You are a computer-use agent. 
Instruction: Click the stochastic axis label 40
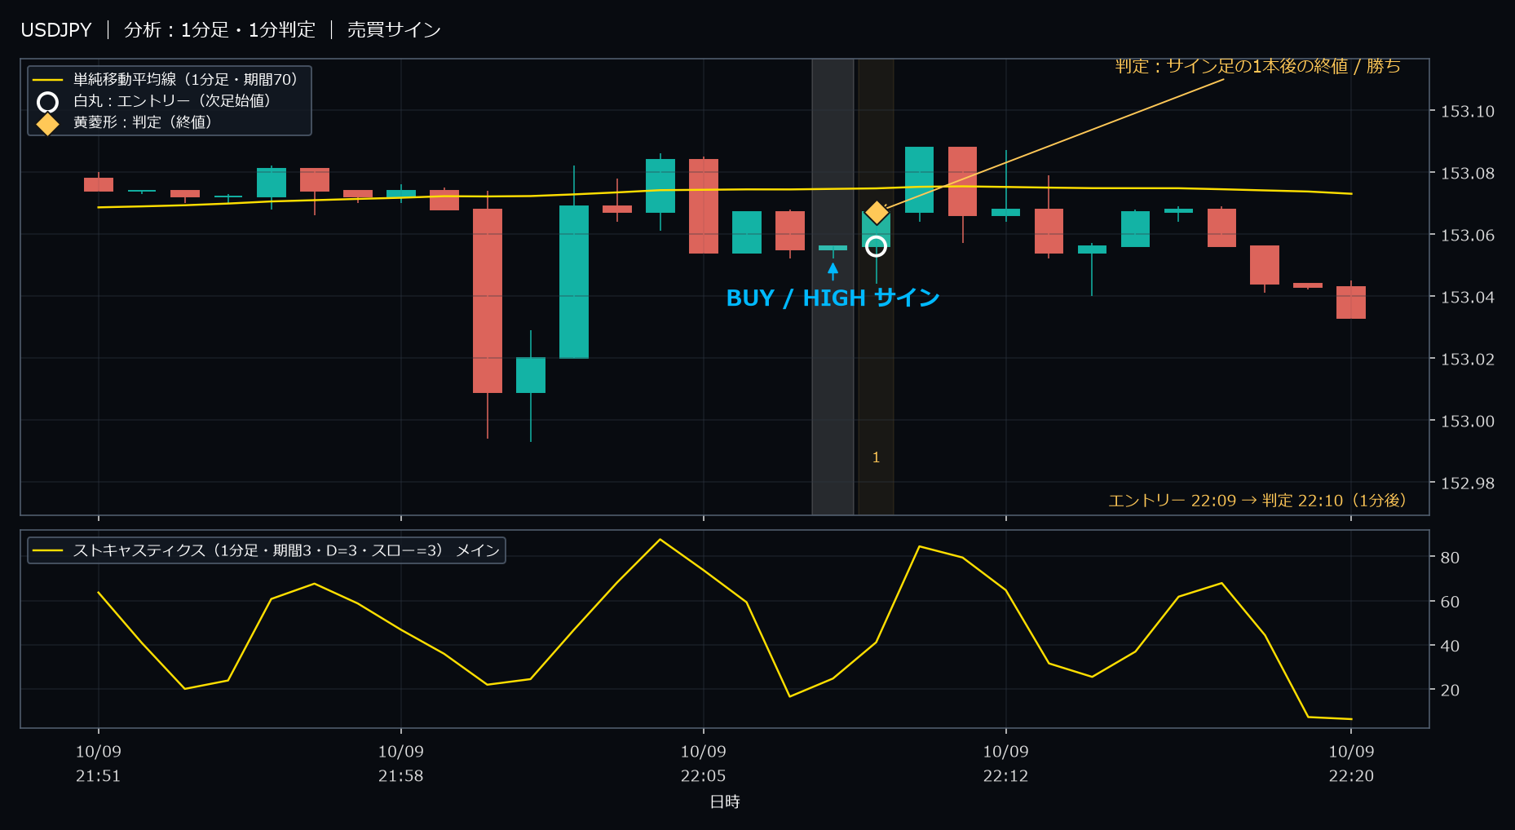click(x=1450, y=646)
